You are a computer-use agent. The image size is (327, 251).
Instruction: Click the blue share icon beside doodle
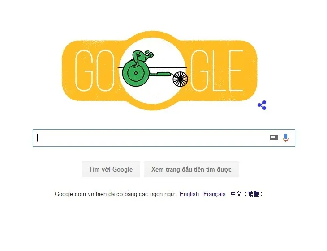click(262, 105)
